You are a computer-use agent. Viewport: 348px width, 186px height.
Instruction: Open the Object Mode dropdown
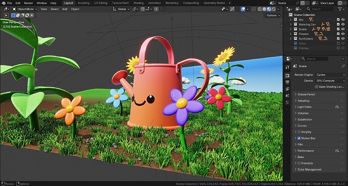pyautogui.click(x=25, y=9)
